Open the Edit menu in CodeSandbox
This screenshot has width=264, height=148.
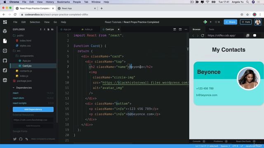(24, 22)
